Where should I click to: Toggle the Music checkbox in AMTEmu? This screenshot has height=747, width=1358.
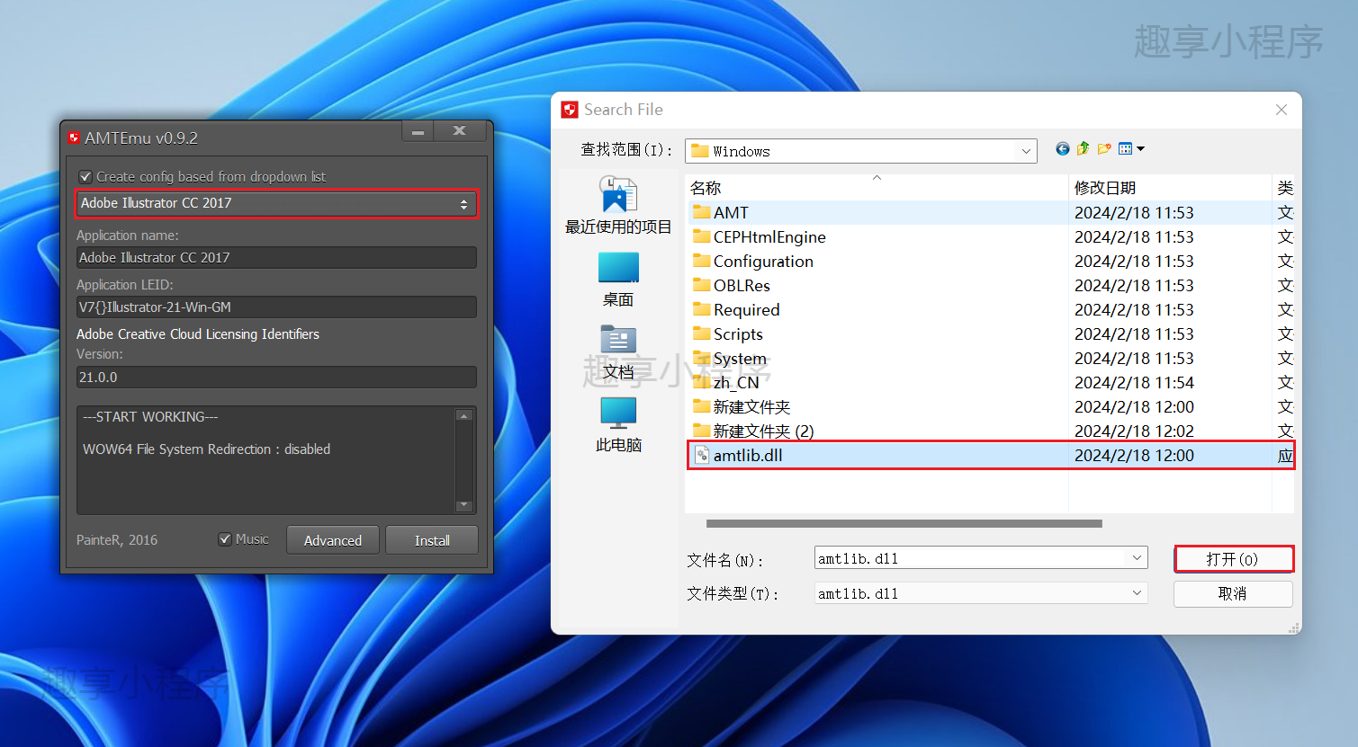[225, 539]
